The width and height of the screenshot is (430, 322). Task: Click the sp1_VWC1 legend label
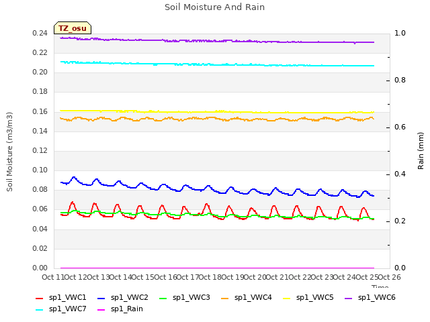[x=67, y=297]
